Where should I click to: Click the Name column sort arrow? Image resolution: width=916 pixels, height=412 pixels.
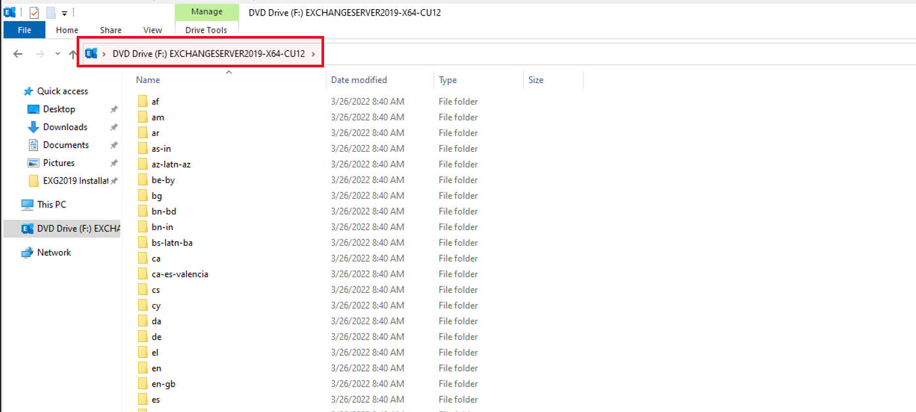[x=229, y=72]
